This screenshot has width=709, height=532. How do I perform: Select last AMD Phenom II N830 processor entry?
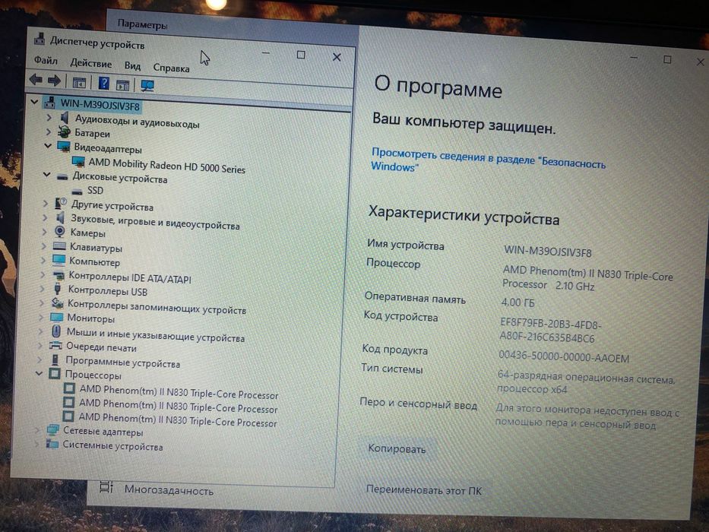click(178, 420)
